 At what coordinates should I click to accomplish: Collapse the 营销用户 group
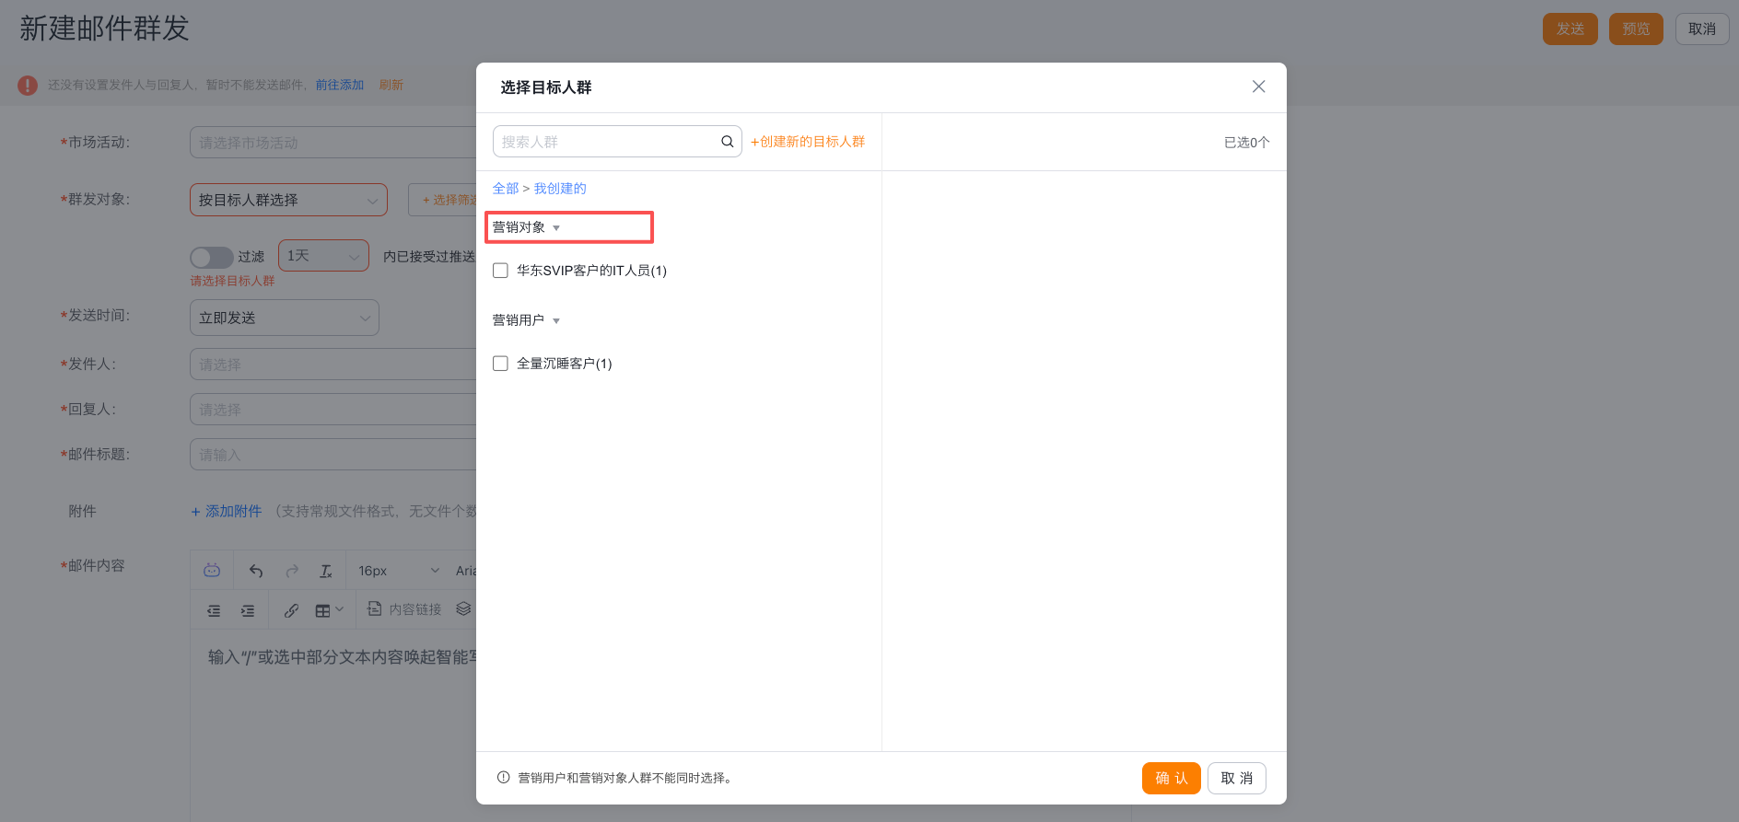[x=555, y=321]
